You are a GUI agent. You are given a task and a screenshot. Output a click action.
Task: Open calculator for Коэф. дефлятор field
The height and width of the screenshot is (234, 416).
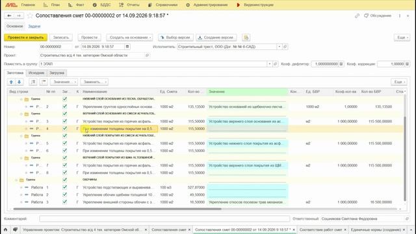click(x=341, y=64)
